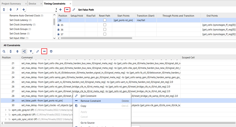The height and width of the screenshot is (127, 236).
Task: Expand the xpm_cdc_gray.tcl tree node
Action: (6, 110)
